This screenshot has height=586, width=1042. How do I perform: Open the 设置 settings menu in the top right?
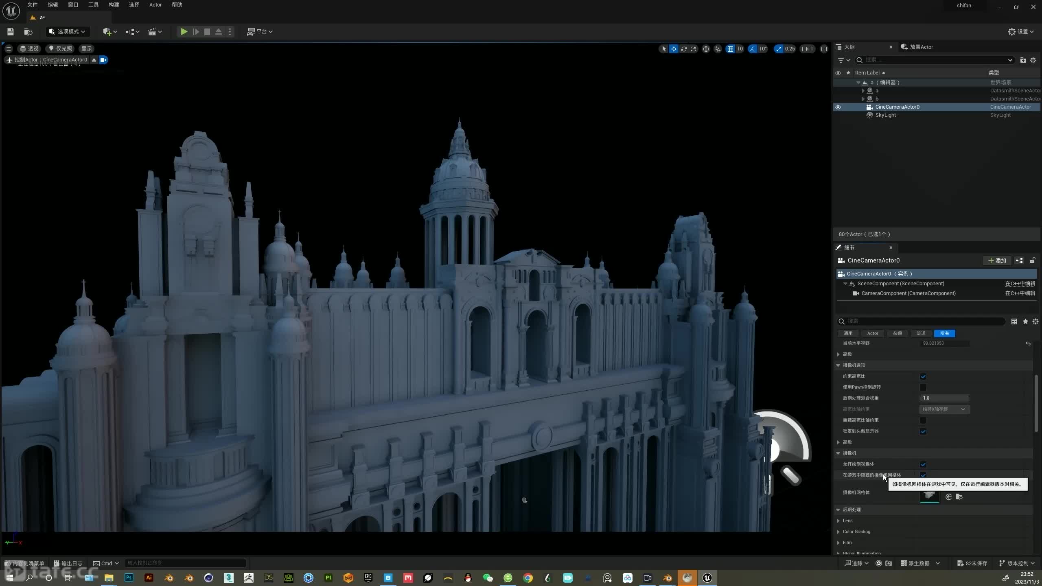1021,32
